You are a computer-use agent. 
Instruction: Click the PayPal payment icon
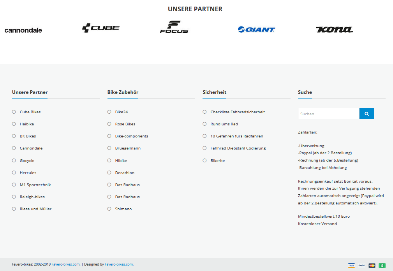click(362, 266)
